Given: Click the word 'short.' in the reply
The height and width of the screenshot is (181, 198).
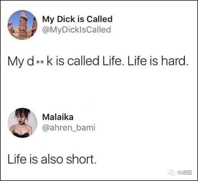Looking at the screenshot, I should click(82, 159).
